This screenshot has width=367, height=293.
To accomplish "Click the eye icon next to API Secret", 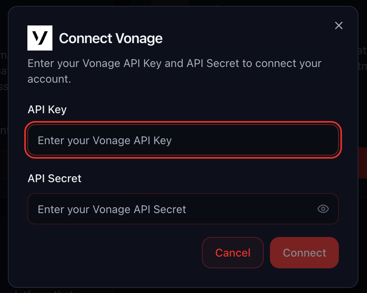I will click(323, 209).
